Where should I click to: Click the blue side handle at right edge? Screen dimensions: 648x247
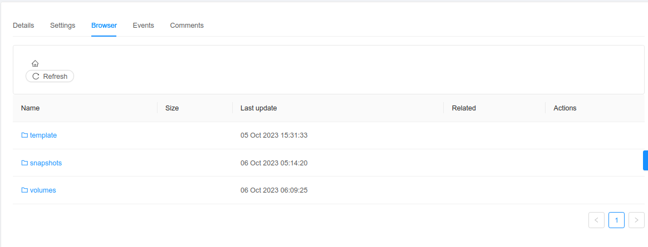[645, 160]
